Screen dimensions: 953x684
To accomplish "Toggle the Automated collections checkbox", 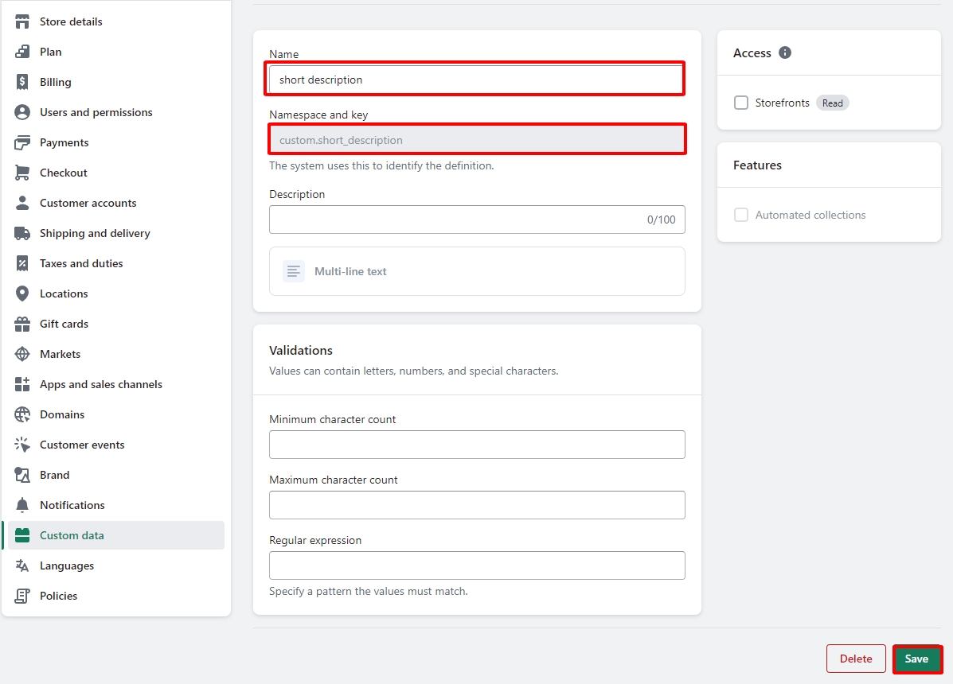I will point(741,215).
